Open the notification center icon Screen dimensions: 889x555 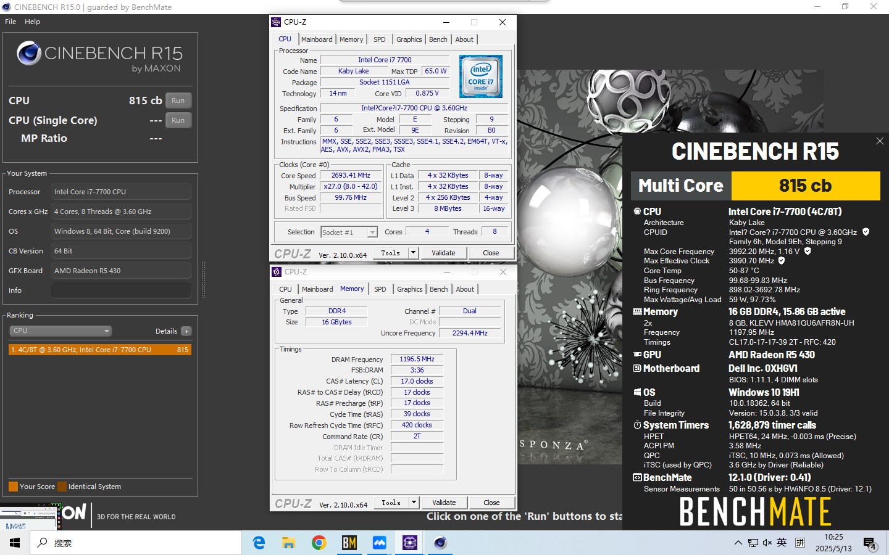pos(870,543)
